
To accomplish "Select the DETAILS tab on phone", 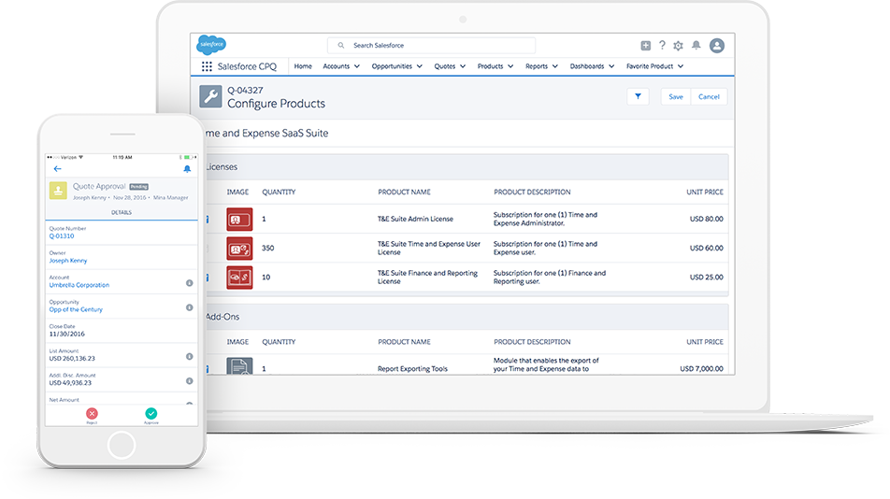I will point(122,212).
